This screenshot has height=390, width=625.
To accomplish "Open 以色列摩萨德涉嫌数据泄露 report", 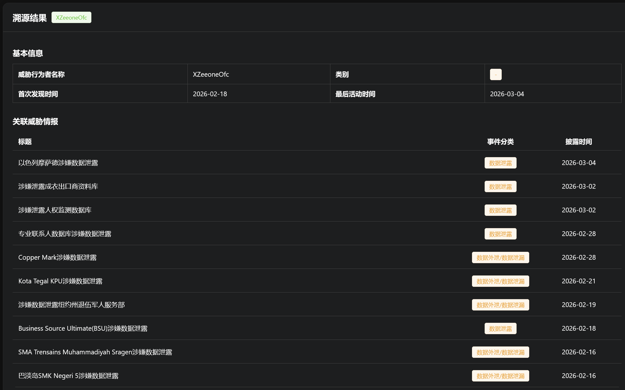I will pyautogui.click(x=58, y=163).
